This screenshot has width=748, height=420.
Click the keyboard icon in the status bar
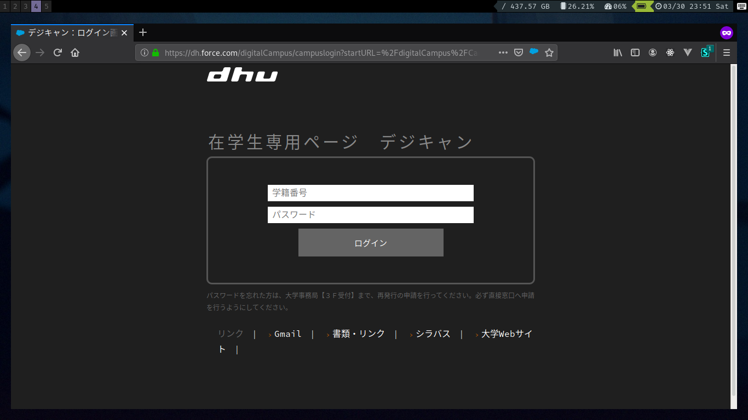pos(741,6)
